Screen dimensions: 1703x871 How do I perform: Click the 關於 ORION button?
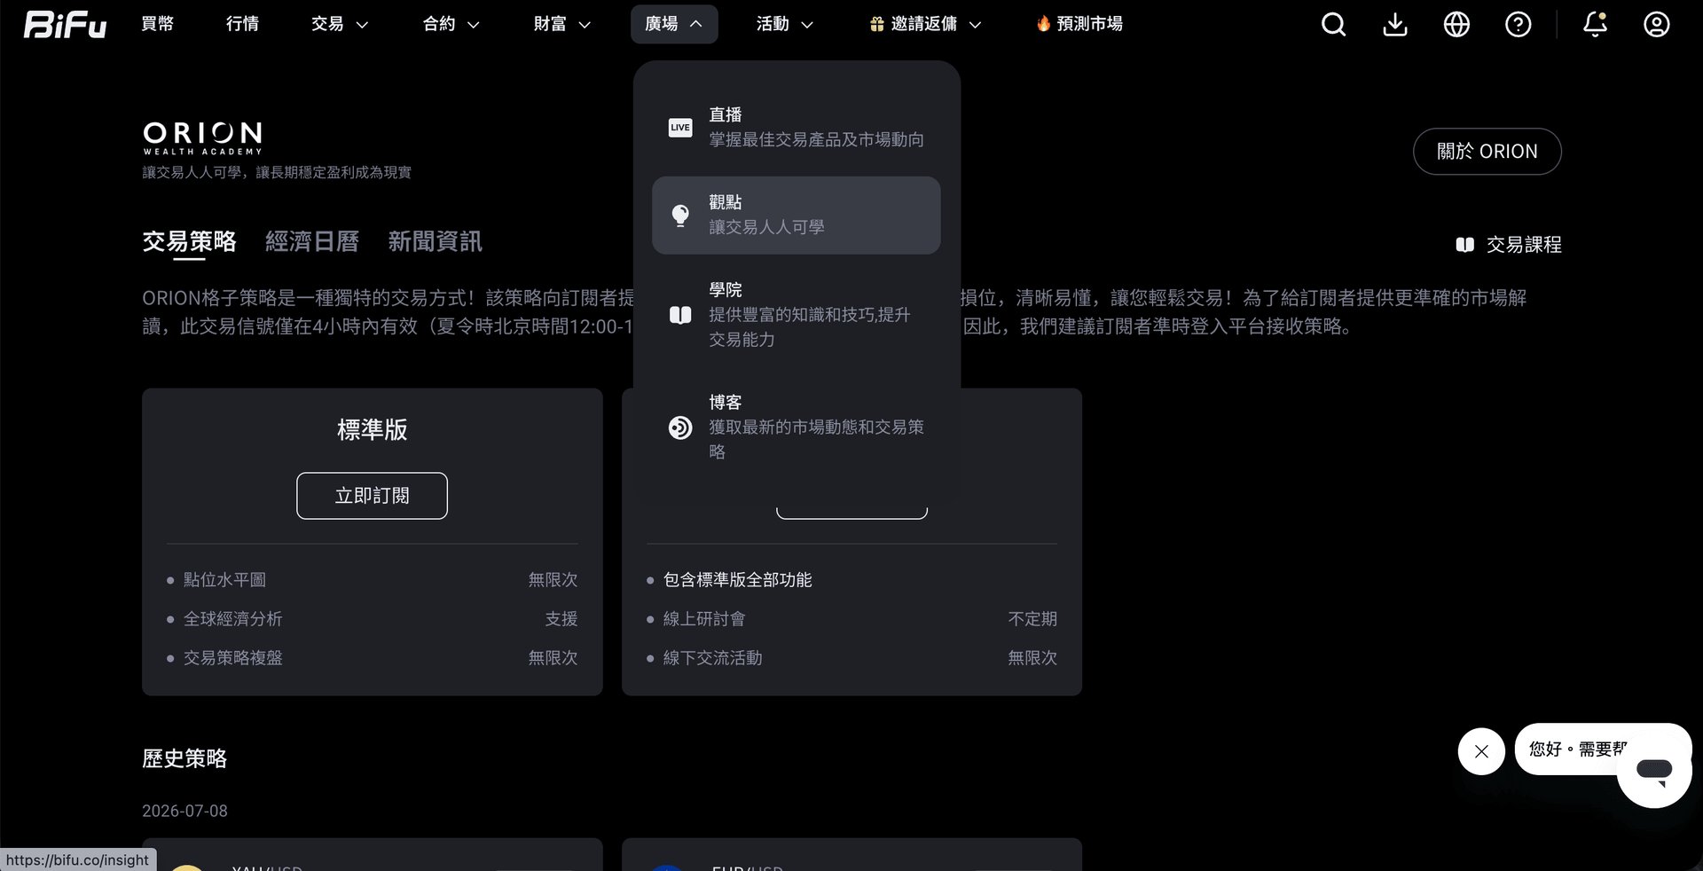click(1487, 152)
